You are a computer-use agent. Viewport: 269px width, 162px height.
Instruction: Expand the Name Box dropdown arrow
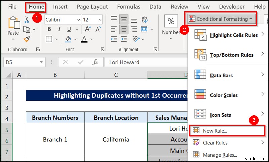(x=41, y=62)
